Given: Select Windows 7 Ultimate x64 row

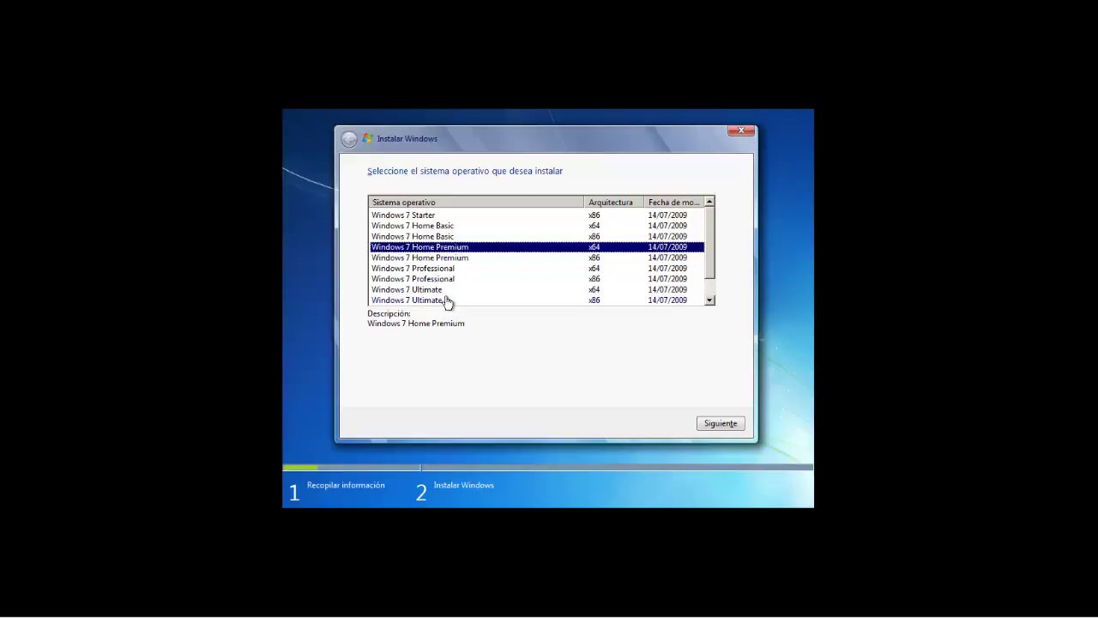Looking at the screenshot, I should pos(537,289).
